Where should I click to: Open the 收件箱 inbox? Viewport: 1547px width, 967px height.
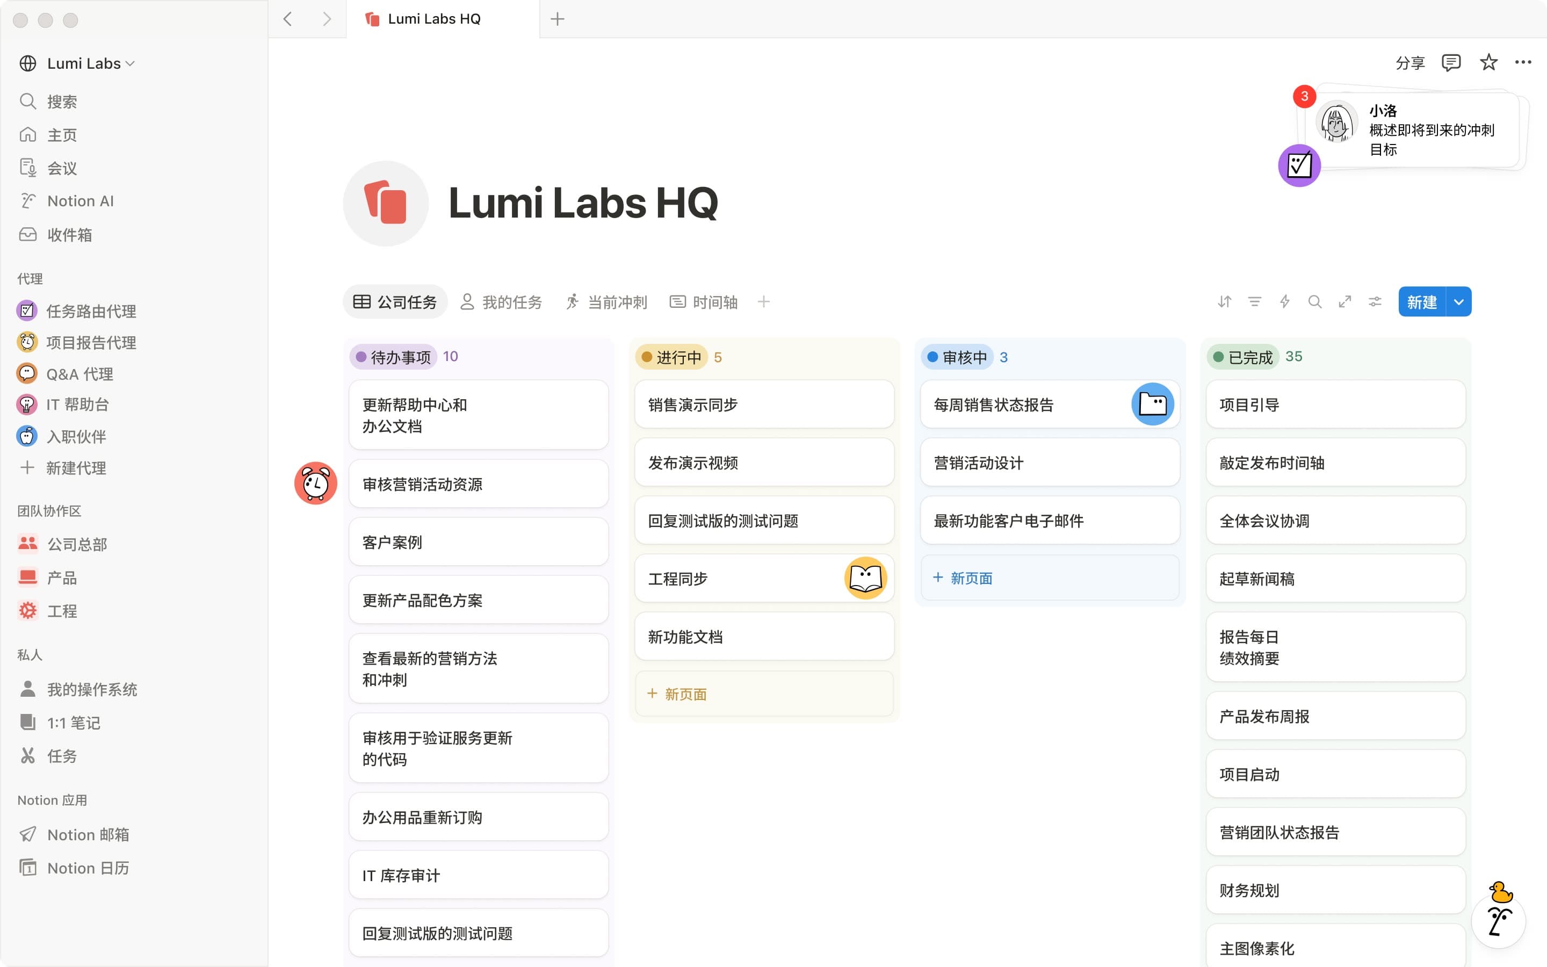(x=69, y=235)
